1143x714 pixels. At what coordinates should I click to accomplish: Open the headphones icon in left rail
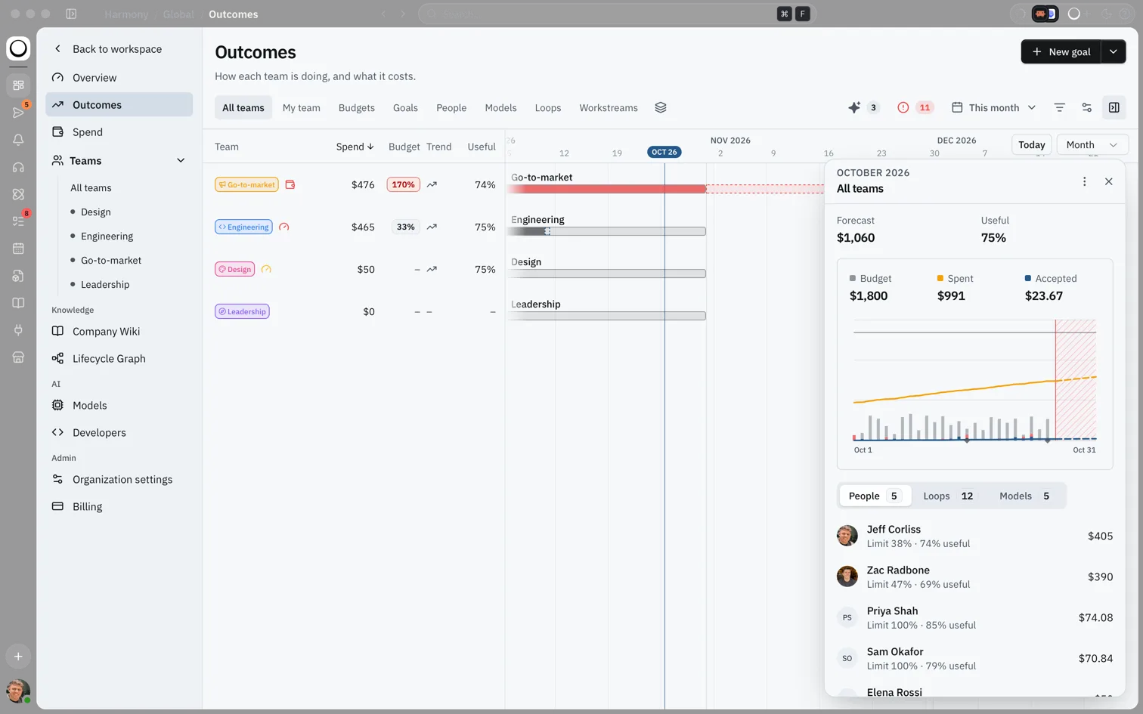click(18, 167)
